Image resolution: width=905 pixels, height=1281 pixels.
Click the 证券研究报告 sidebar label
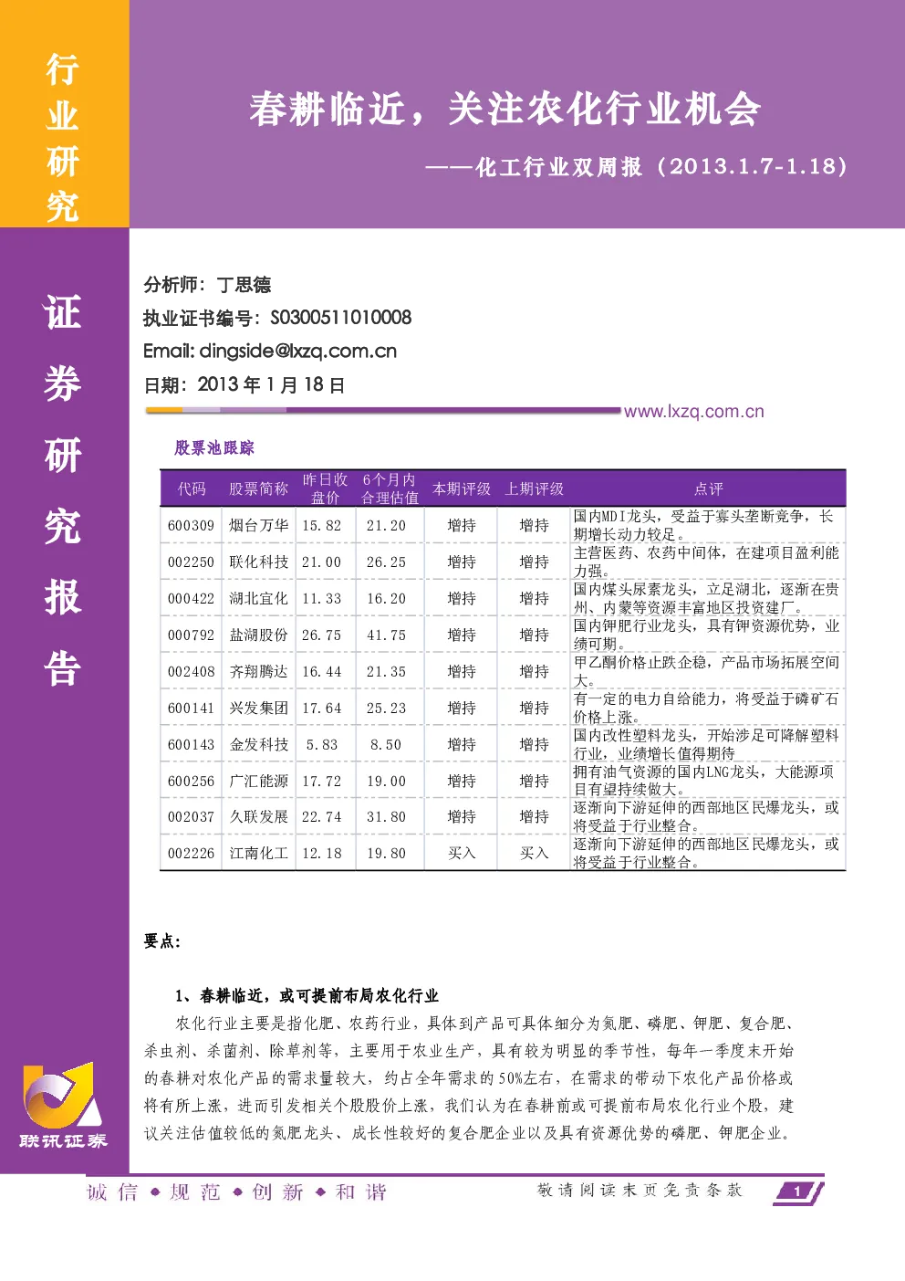[63, 490]
